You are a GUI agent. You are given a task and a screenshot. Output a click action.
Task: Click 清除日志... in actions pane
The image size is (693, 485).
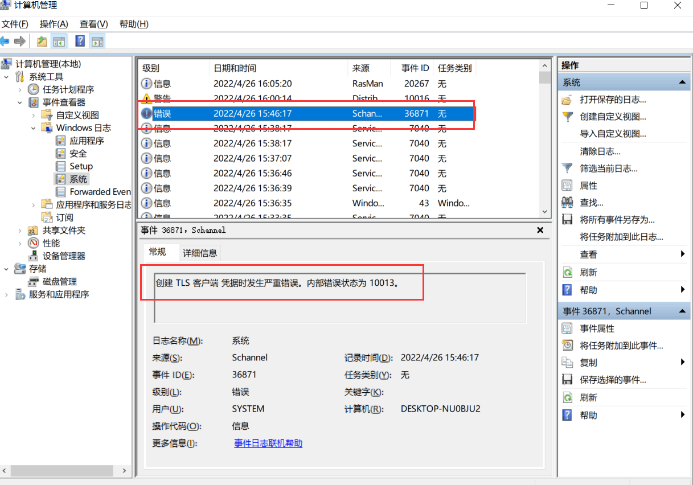point(600,151)
